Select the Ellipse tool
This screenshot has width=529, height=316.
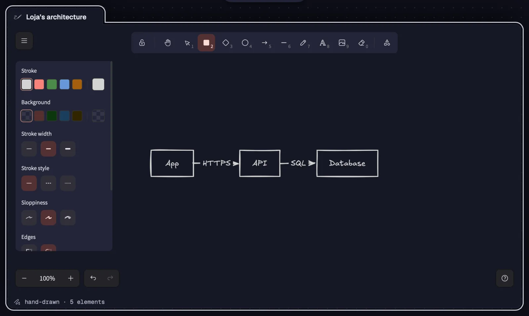[245, 43]
